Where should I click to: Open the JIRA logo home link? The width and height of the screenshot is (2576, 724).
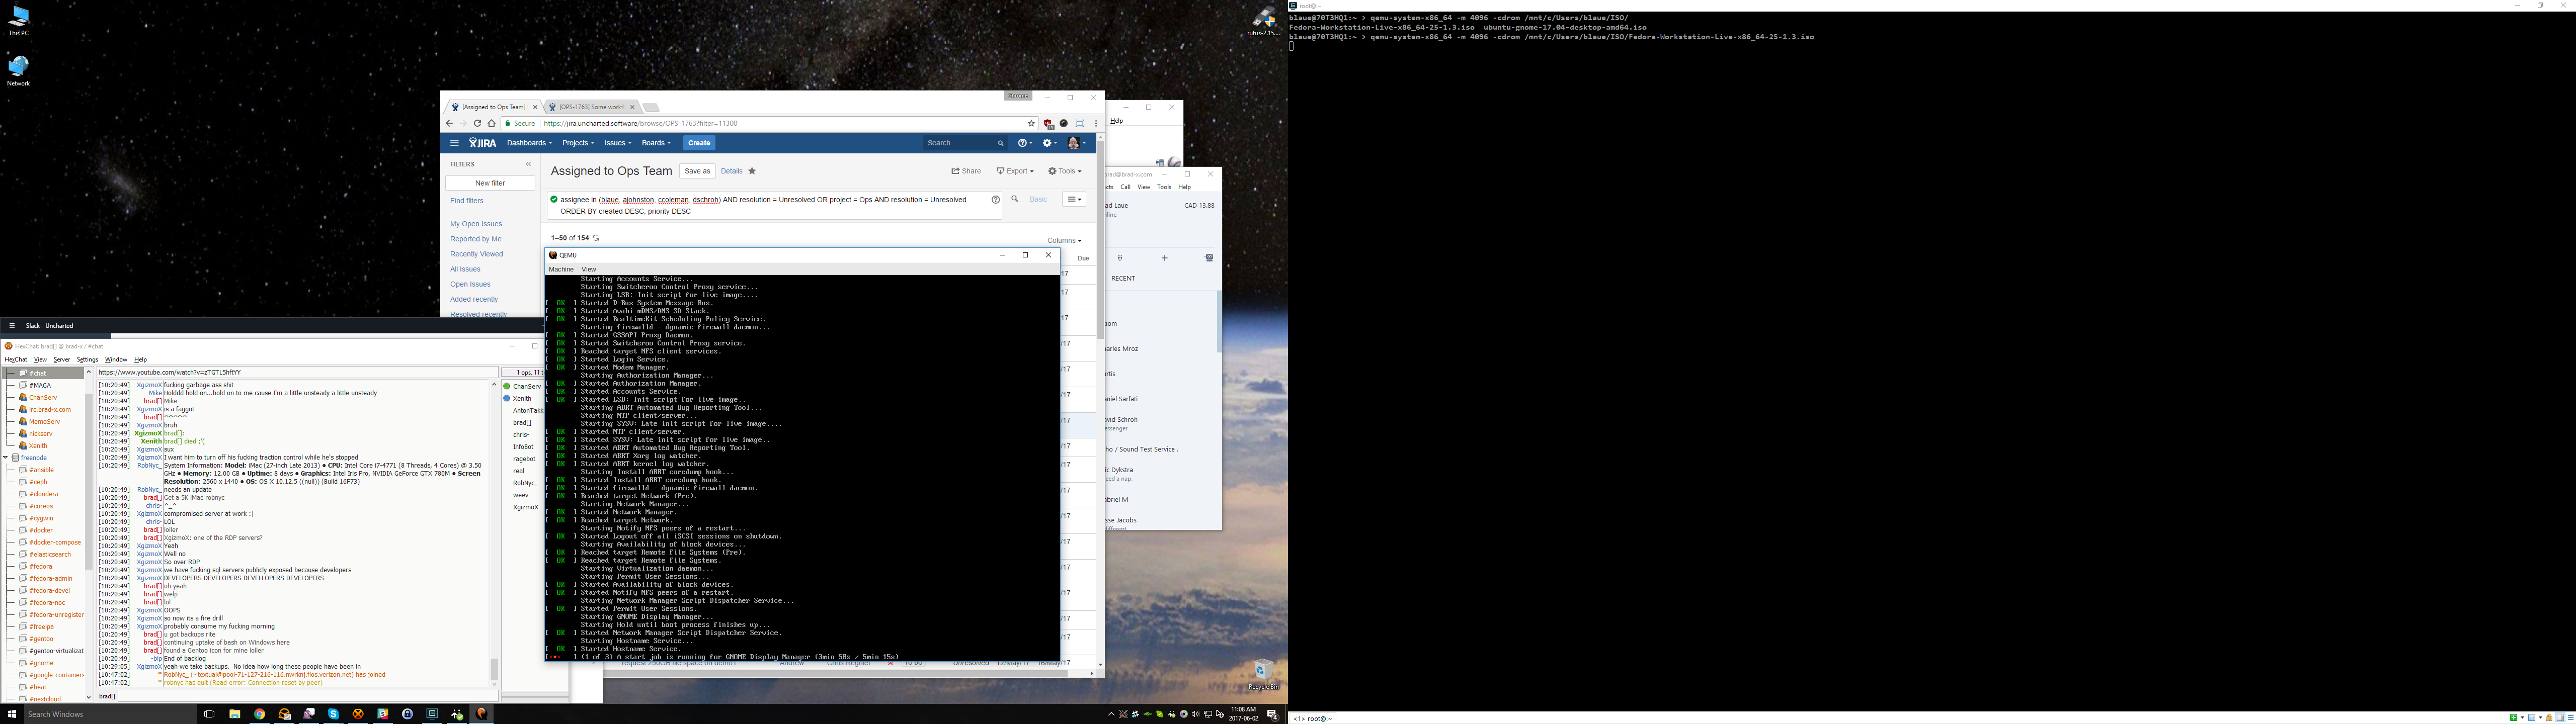pos(483,143)
